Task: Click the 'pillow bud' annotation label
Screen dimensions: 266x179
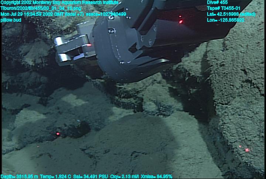Action: [x=11, y=20]
